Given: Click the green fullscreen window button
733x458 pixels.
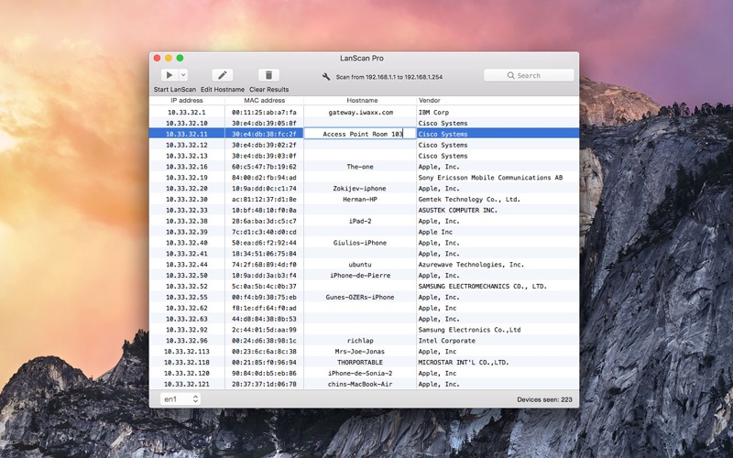Looking at the screenshot, I should [180, 58].
